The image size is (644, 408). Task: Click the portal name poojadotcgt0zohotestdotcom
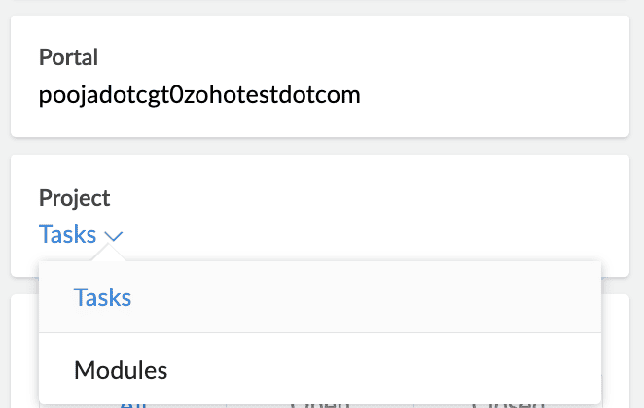pyautogui.click(x=199, y=95)
